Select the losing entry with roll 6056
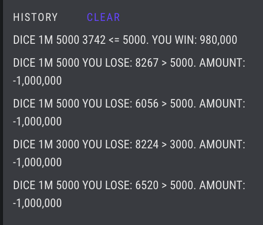 point(129,112)
